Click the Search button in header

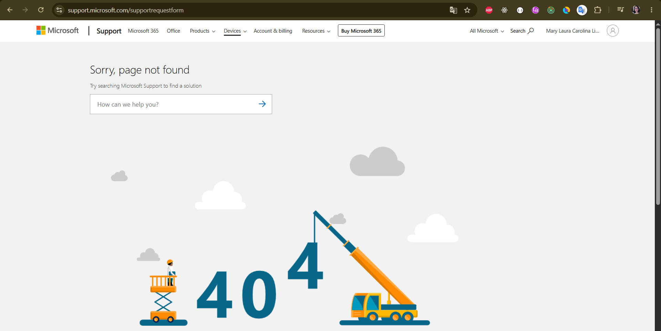point(522,31)
